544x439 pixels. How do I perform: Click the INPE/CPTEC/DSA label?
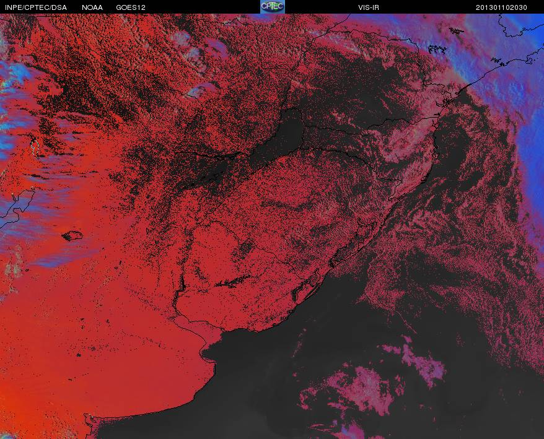click(36, 7)
